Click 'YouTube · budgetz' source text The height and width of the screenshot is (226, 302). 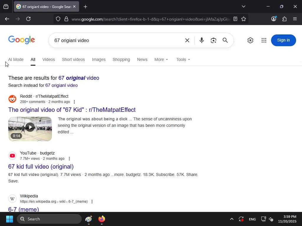37,153
